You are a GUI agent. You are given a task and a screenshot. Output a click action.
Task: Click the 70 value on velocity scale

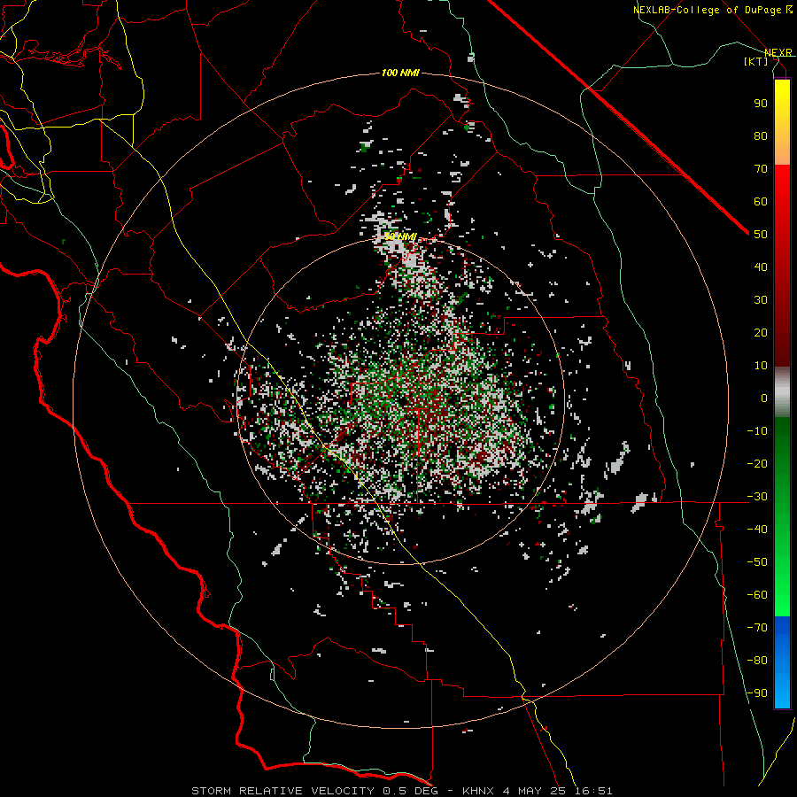[x=761, y=169]
